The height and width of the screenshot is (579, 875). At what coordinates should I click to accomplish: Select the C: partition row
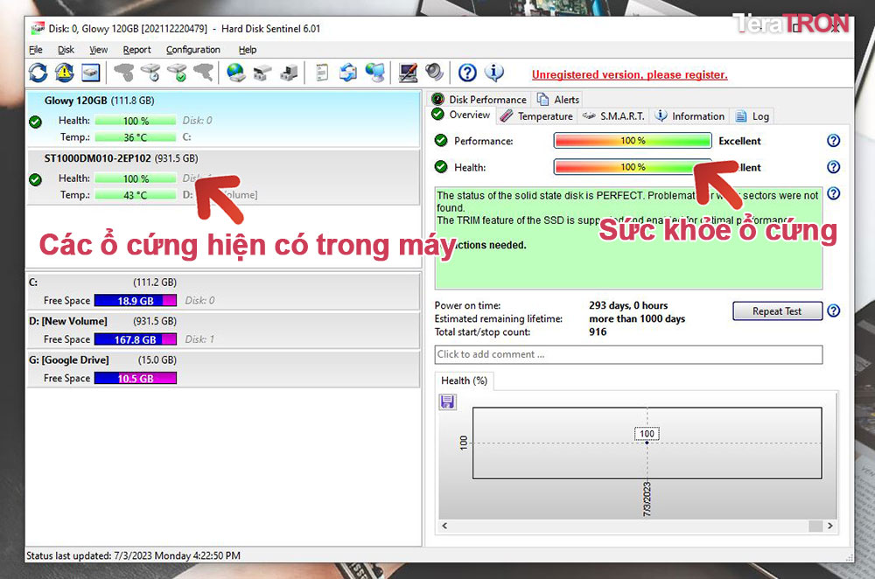tap(223, 291)
